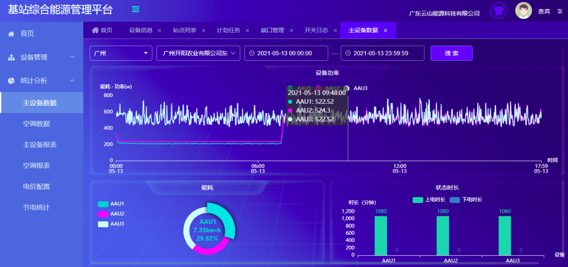
Task: Toggle AAU3 series in power chart legend
Action: [x=356, y=88]
